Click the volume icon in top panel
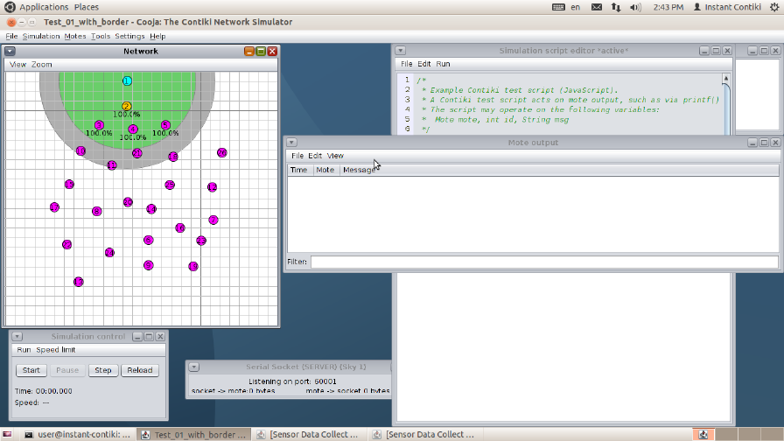The width and height of the screenshot is (784, 441). coord(636,7)
